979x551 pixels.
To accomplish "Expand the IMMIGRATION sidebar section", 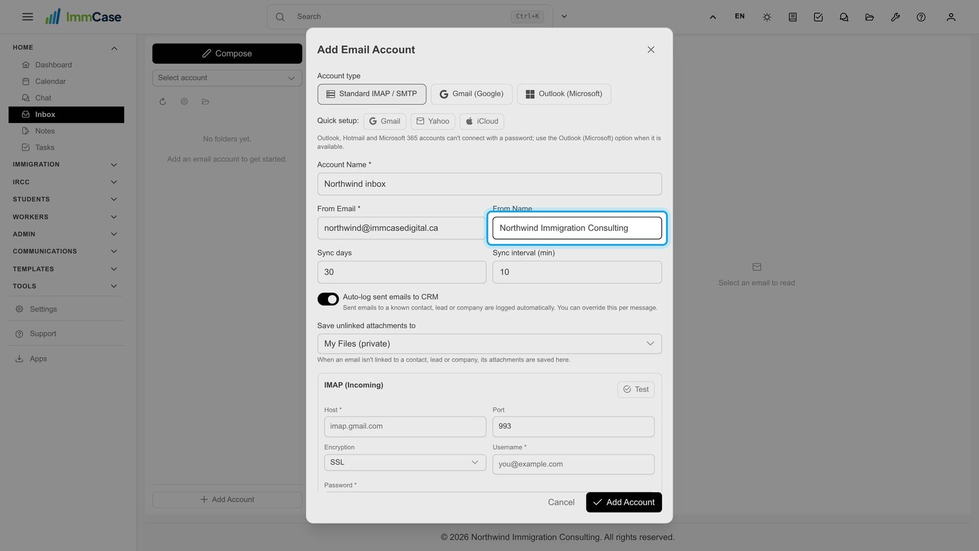I will 65,165.
